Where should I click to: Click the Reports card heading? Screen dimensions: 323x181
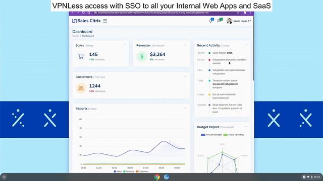81,109
